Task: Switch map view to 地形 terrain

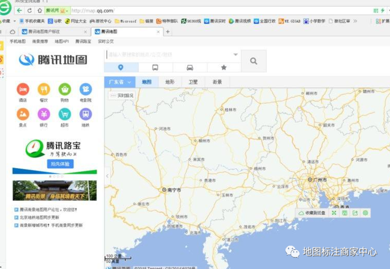Action: tap(170, 82)
